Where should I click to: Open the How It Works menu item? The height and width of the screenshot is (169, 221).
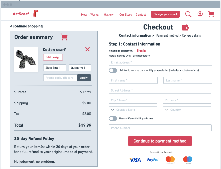tap(90, 15)
